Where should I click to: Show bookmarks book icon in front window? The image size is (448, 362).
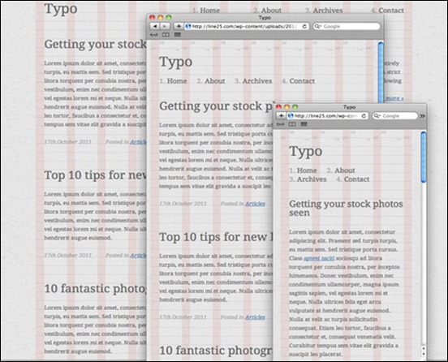[x=292, y=124]
